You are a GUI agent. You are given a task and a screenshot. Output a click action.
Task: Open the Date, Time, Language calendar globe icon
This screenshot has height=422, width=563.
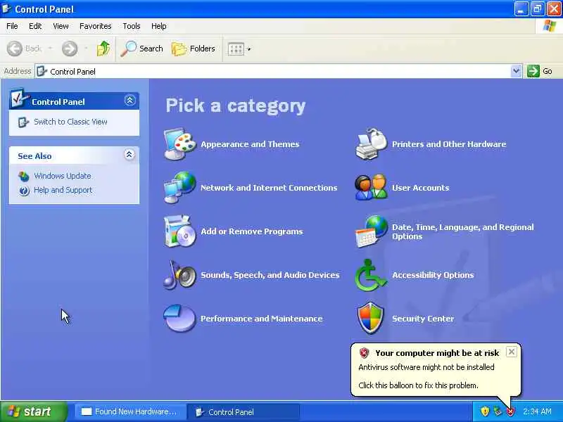coord(372,231)
